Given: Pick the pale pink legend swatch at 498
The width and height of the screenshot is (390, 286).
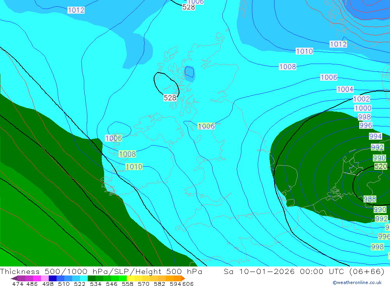Looking at the screenshot, I should (x=45, y=278).
